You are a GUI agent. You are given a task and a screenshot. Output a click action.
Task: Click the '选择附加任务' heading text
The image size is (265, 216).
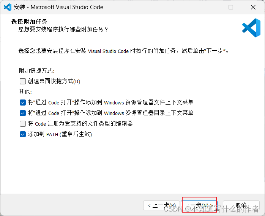29,22
